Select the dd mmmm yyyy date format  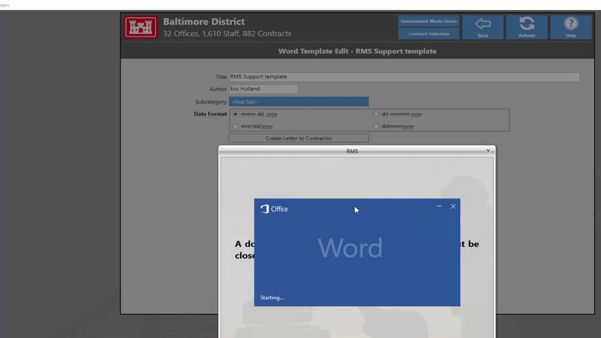(376, 114)
